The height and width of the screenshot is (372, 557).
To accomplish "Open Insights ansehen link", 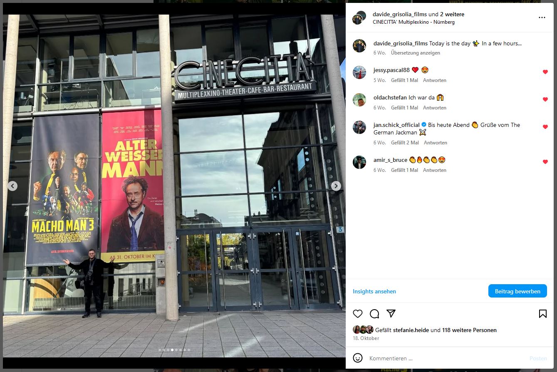I will click(374, 291).
